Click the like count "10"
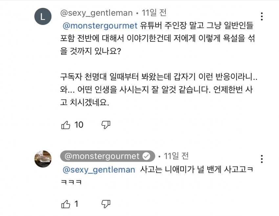 [x=79, y=125]
